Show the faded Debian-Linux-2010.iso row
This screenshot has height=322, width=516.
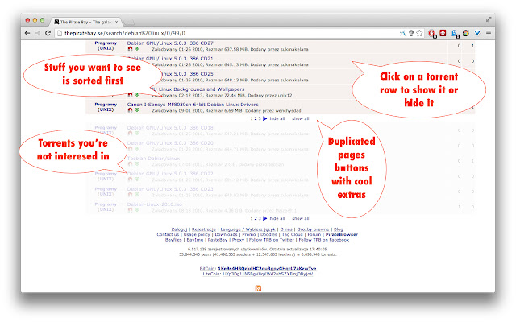click(x=280, y=207)
